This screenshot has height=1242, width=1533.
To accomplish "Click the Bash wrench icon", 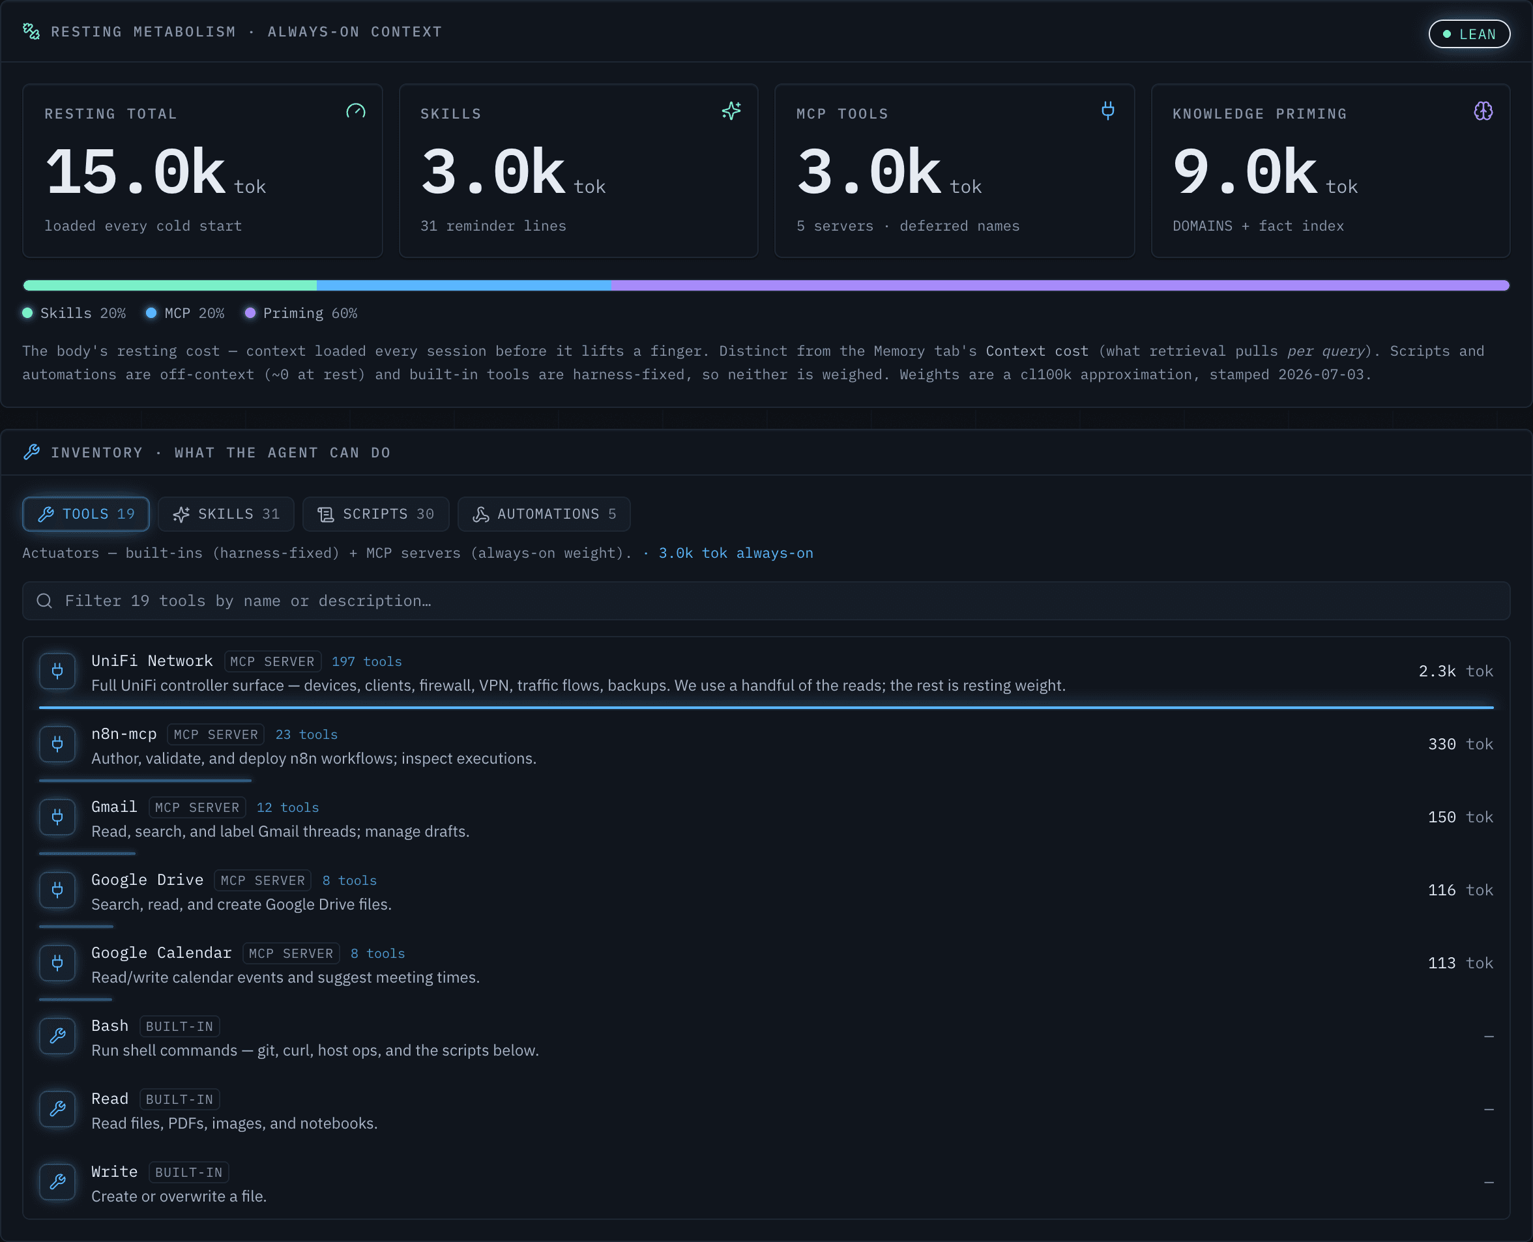I will [x=58, y=1036].
